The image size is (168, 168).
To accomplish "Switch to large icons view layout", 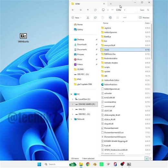I will click(x=150, y=158).
